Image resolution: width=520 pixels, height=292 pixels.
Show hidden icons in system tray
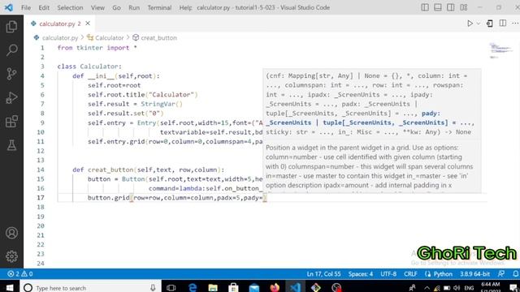(x=427, y=288)
